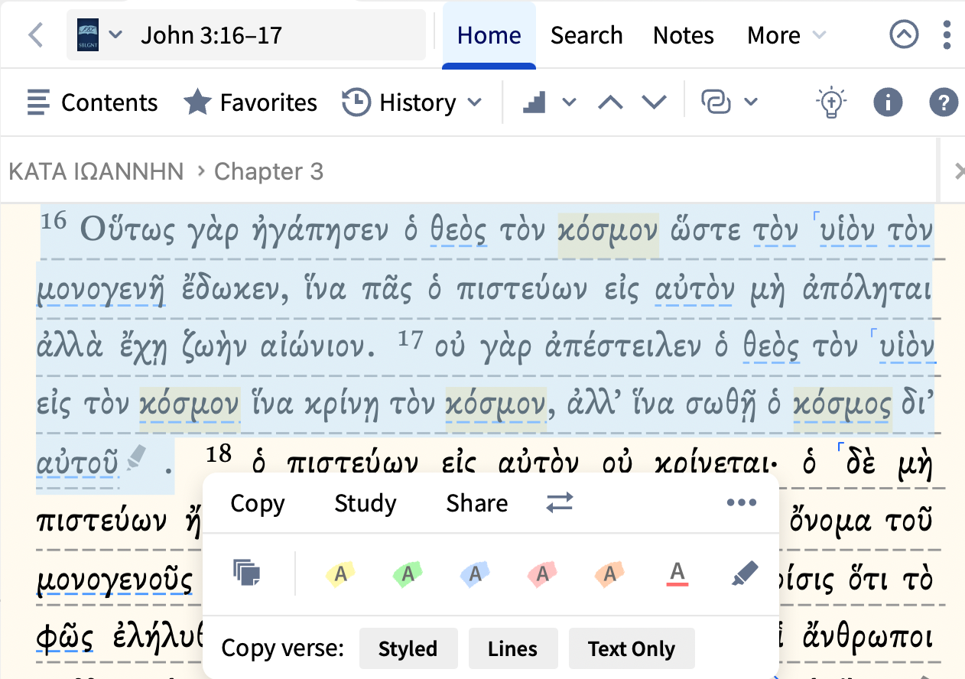Viewport: 965px width, 679px height.
Task: Navigate to previous section with up arrow
Action: (x=610, y=102)
